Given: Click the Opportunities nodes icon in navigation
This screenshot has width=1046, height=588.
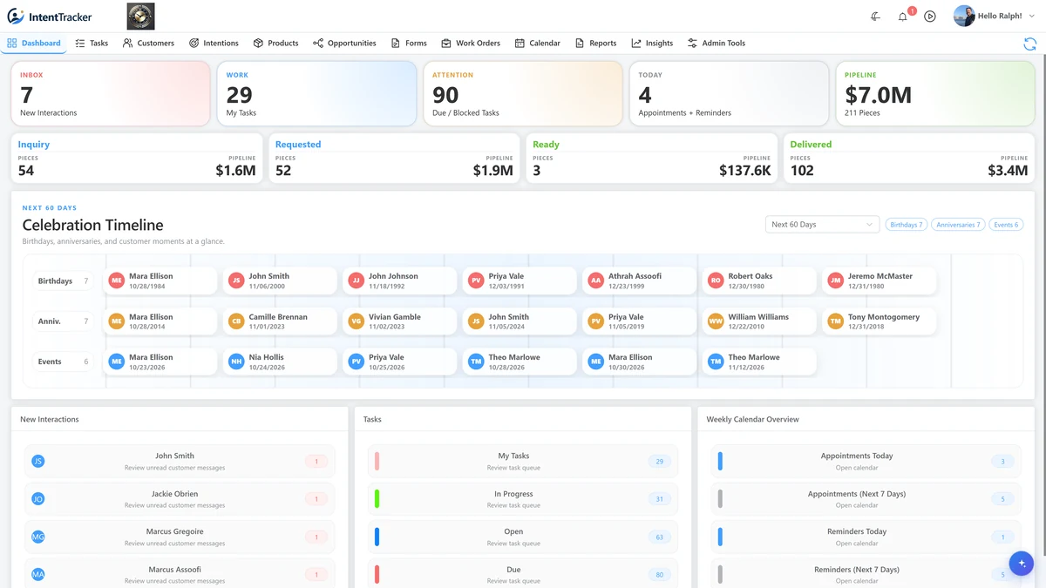Looking at the screenshot, I should tap(318, 43).
